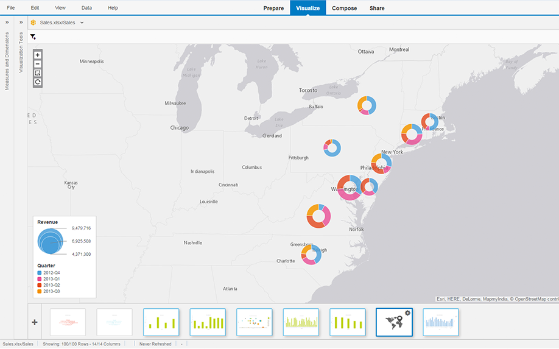Zoom in on the map
Screen dimensions: 559x349
[x=38, y=55]
